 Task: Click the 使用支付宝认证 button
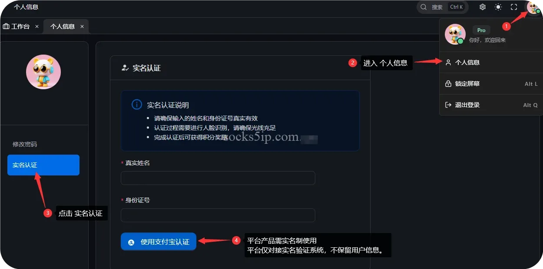(159, 242)
